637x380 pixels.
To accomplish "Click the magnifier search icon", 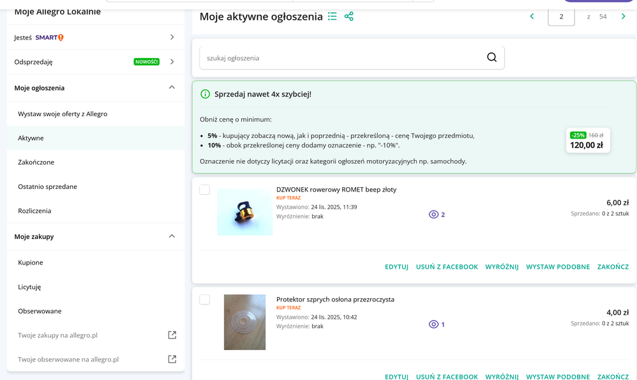I will click(491, 57).
